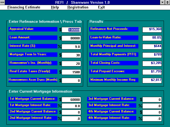Click the 1st Mortgage Current Balance field
This screenshot has height=127, width=170.
(x=71, y=100)
